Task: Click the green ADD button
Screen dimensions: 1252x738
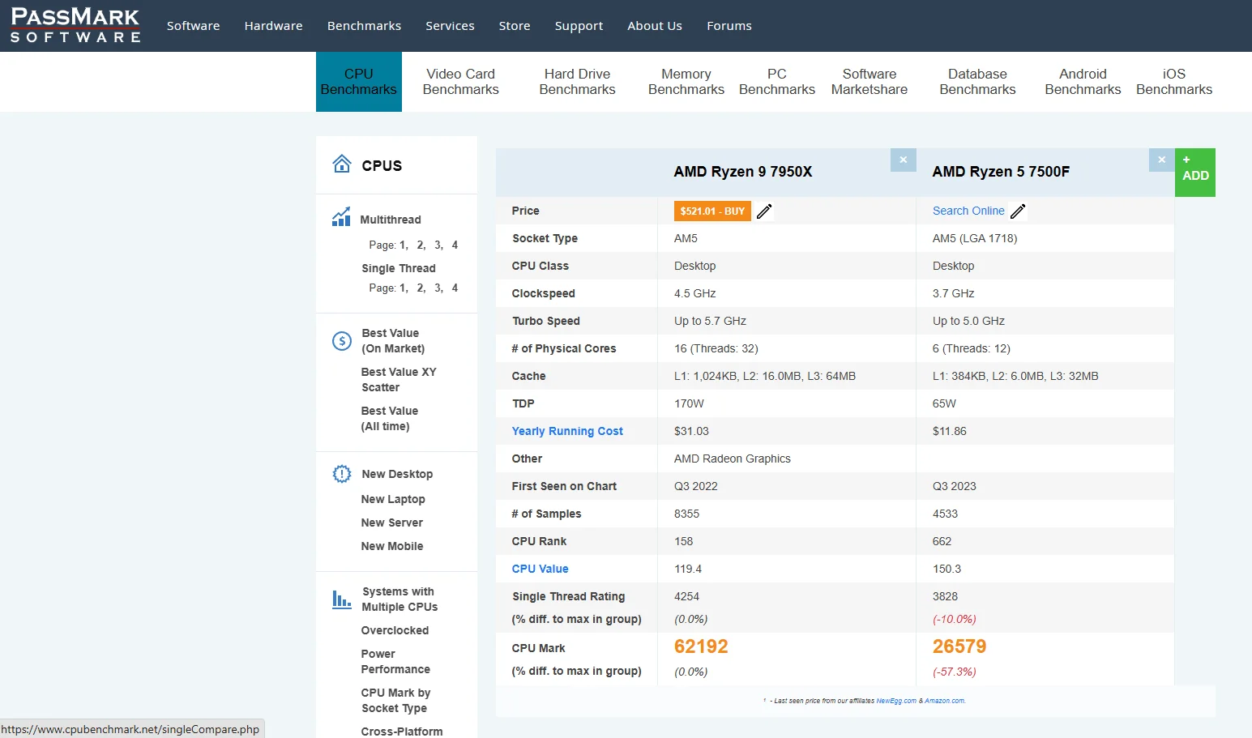Action: pyautogui.click(x=1195, y=173)
